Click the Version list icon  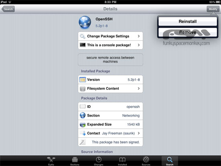83,80
